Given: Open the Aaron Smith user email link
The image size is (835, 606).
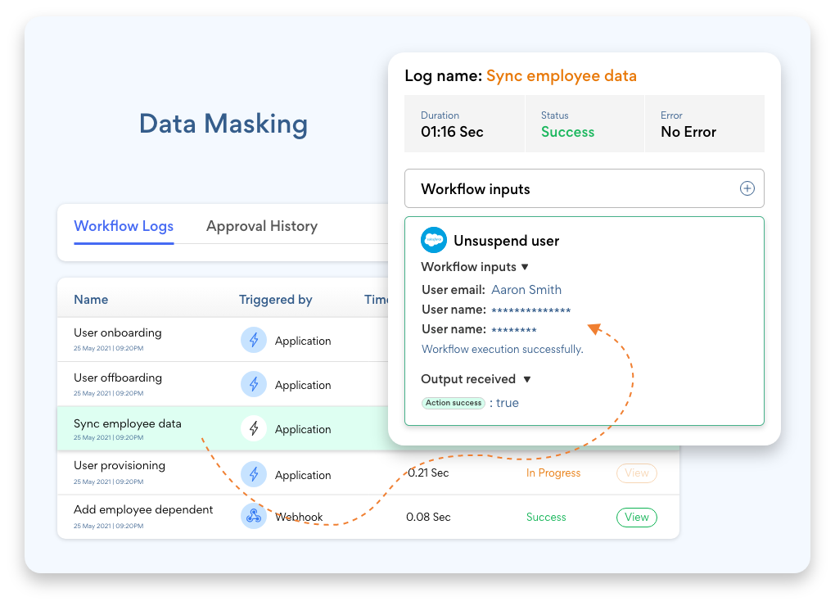Looking at the screenshot, I should click(526, 290).
